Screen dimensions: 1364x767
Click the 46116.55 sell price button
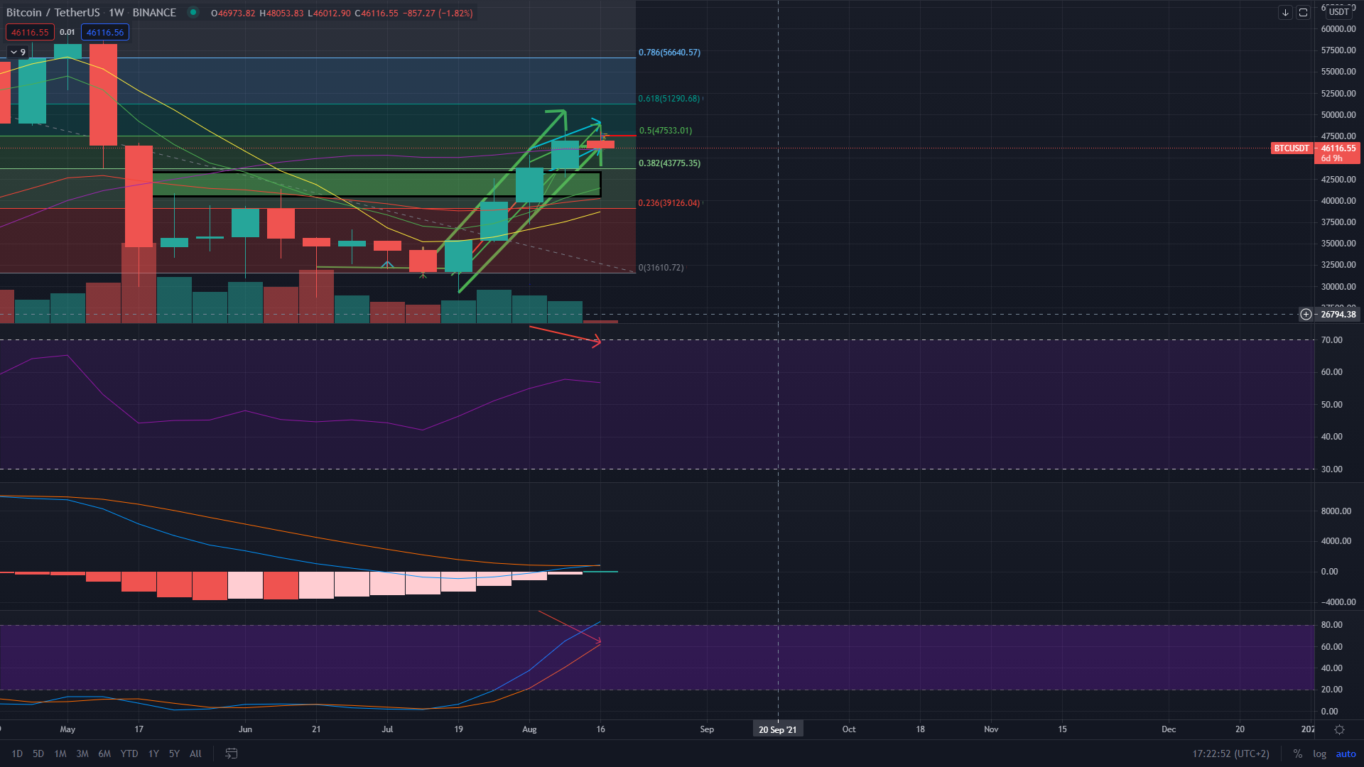pyautogui.click(x=30, y=32)
